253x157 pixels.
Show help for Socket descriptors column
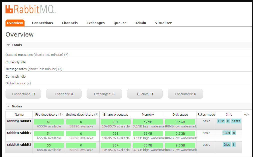[96, 114]
